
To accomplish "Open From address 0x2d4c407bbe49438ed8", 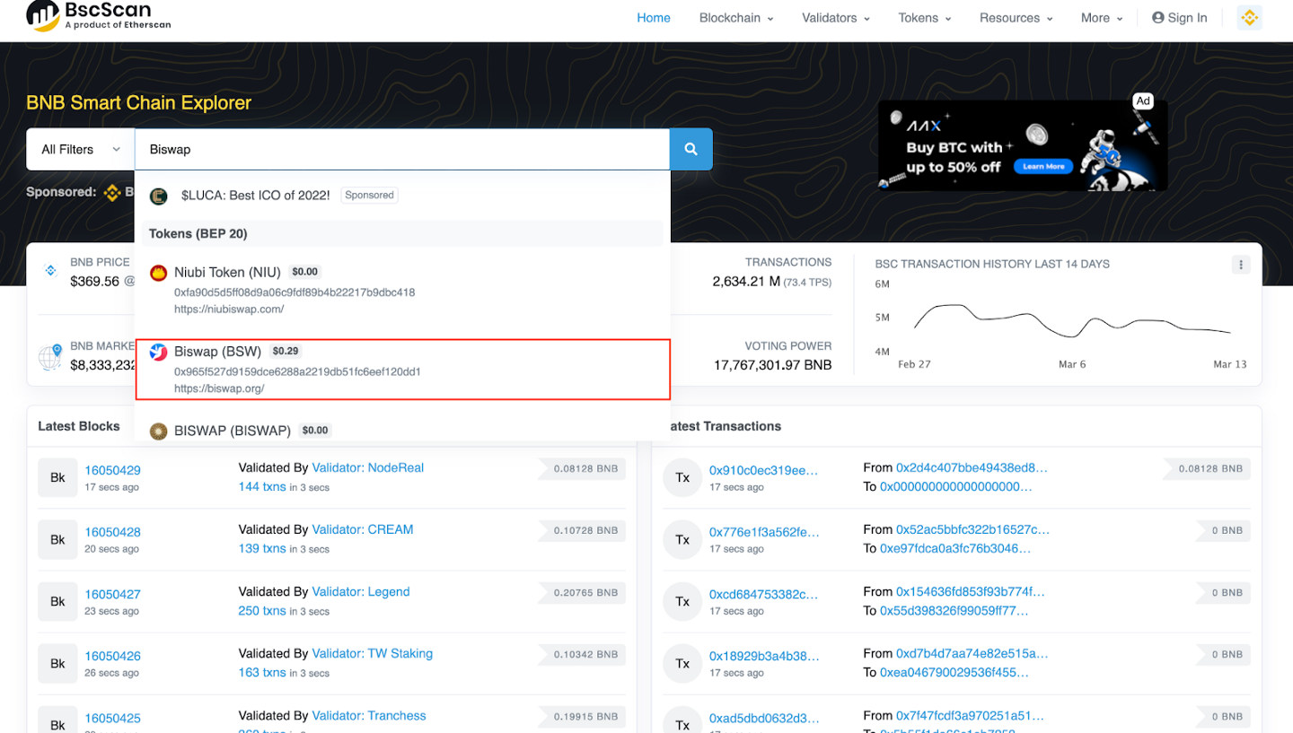I will (x=972, y=467).
